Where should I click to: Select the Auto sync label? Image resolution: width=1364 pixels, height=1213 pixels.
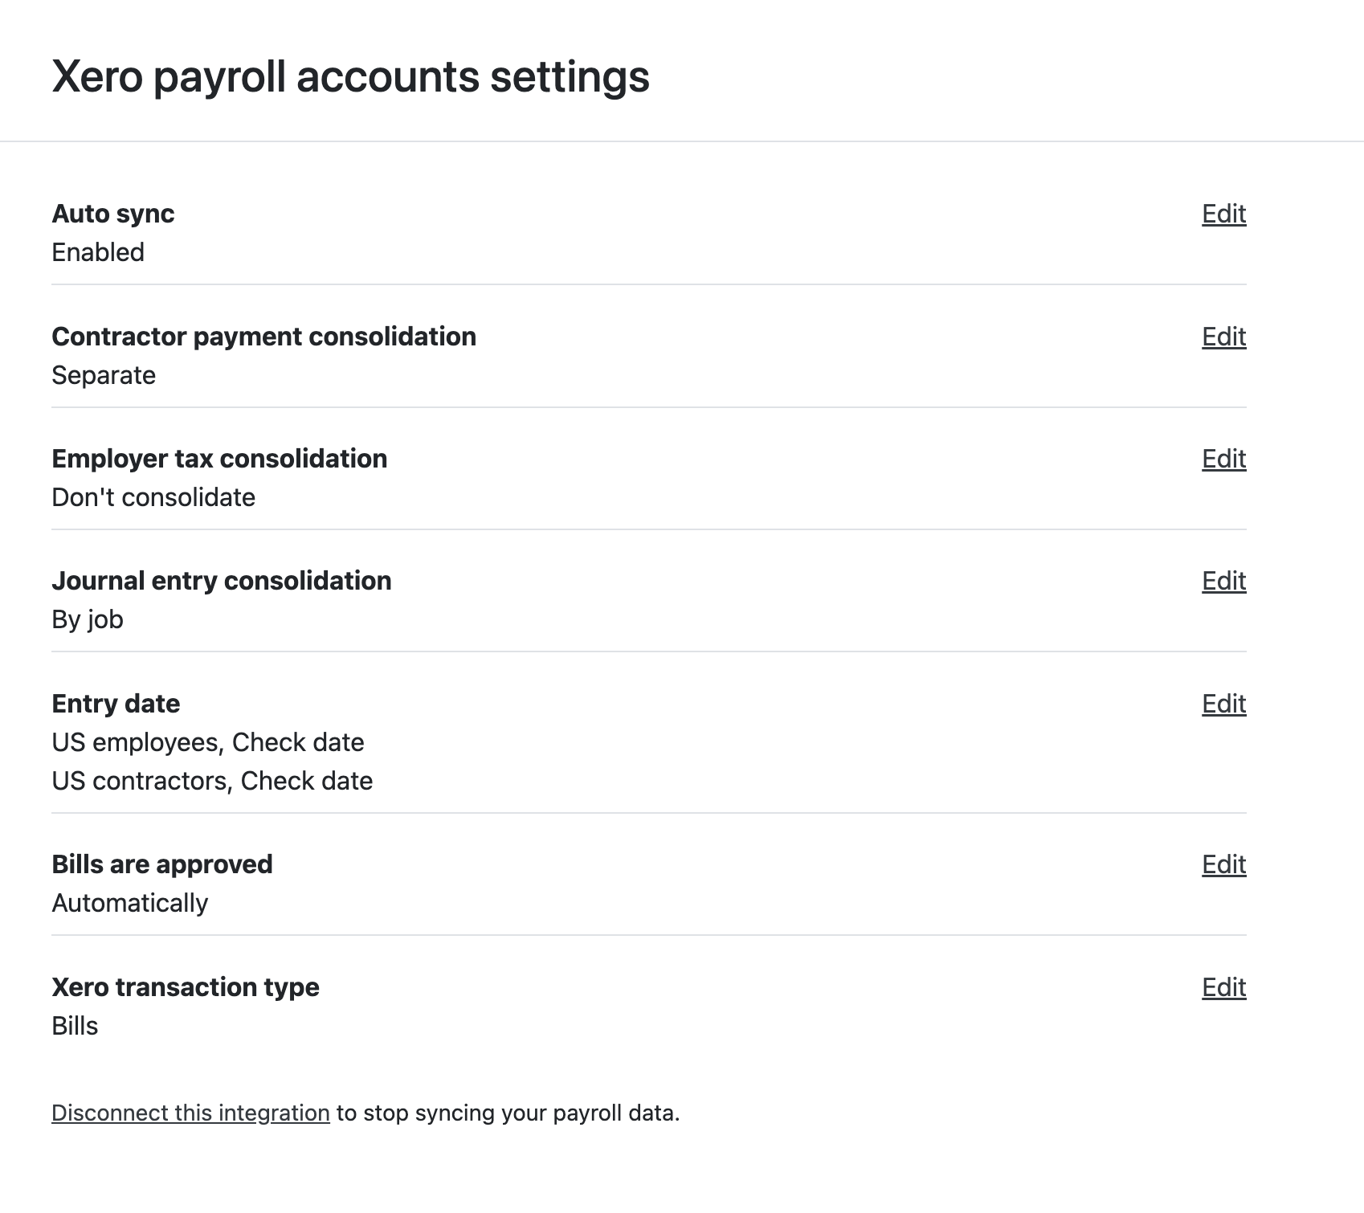coord(112,214)
